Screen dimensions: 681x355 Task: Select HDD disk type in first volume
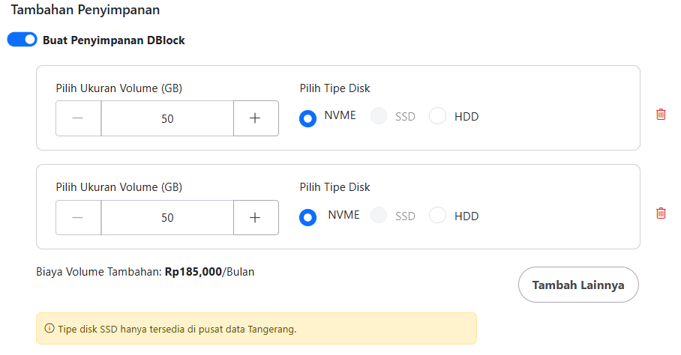[438, 116]
